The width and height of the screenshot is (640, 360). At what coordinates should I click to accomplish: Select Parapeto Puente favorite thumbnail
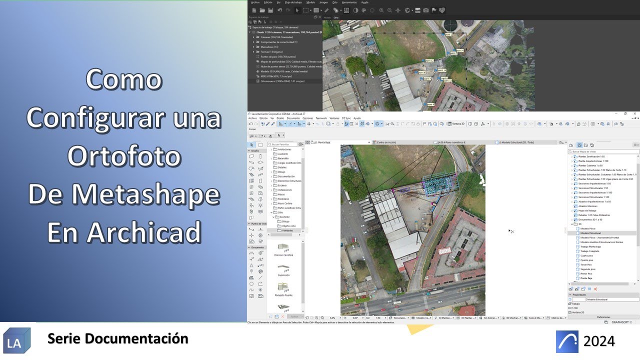coord(284,288)
